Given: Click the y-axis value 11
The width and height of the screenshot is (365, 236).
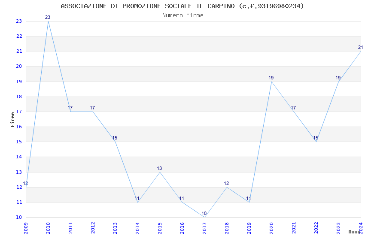Looking at the screenshot, I should pos(19,202).
